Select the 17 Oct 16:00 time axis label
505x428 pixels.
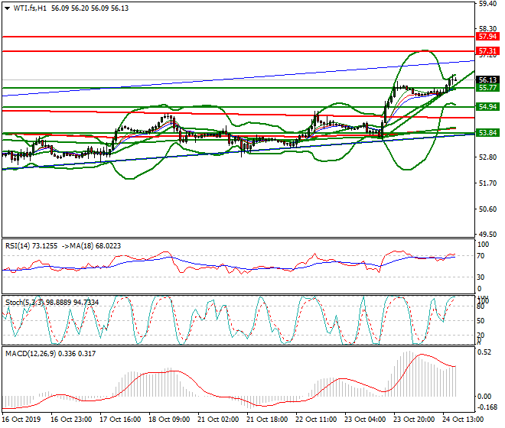pos(120,420)
